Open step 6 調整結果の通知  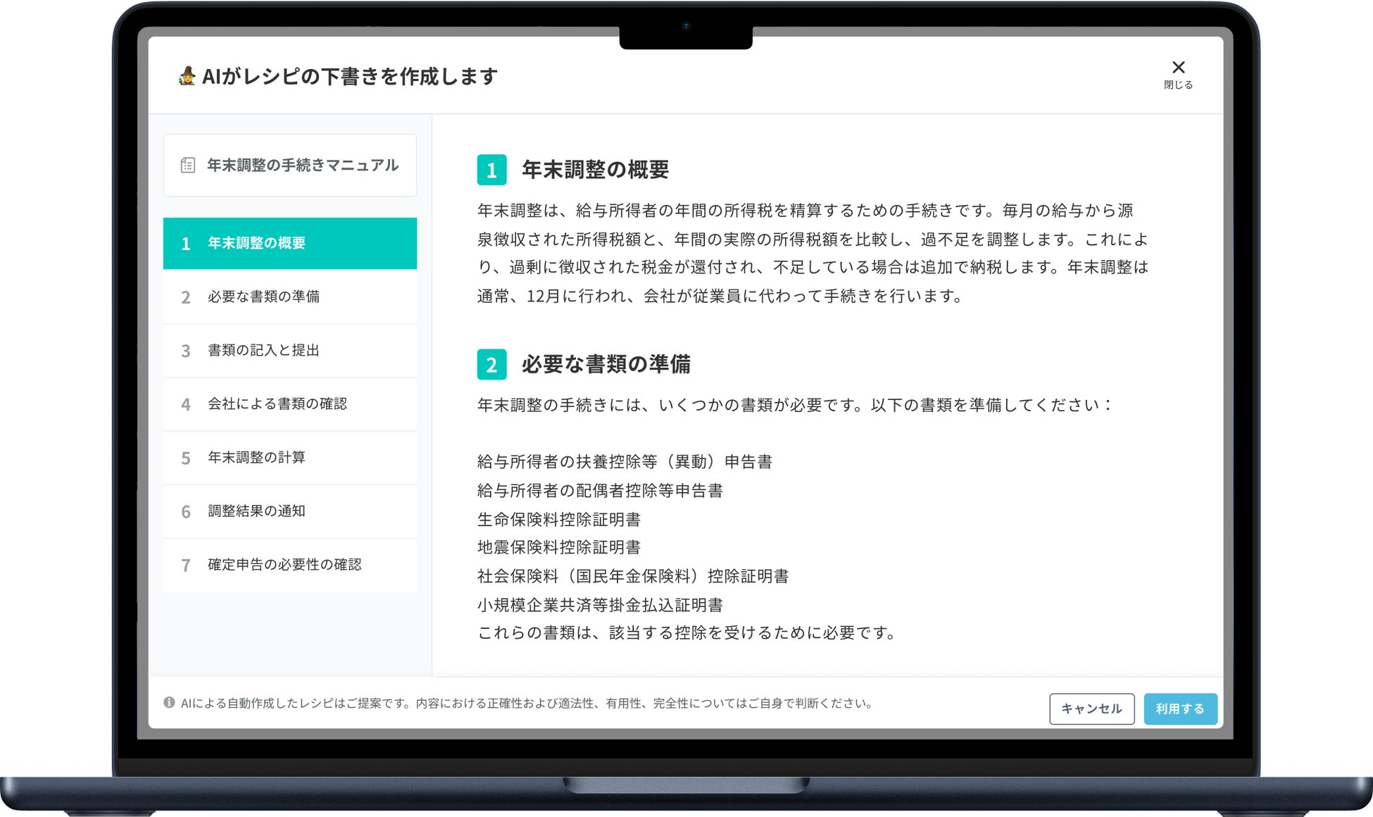[289, 511]
